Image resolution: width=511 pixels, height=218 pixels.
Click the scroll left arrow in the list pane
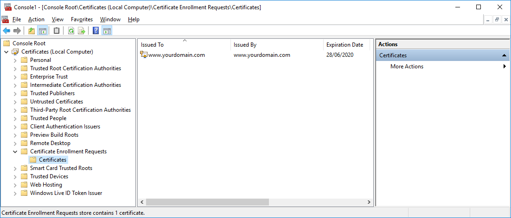tap(142, 202)
